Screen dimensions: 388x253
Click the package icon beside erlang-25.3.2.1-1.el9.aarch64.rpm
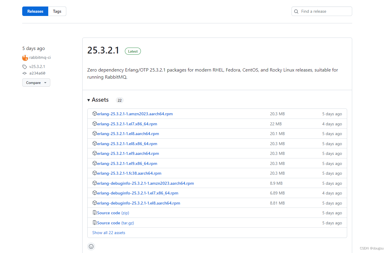[x=95, y=153]
